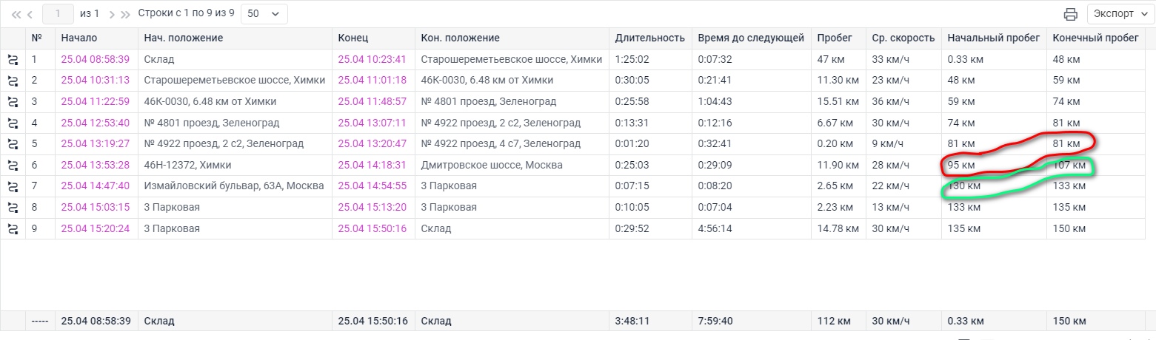Open the rows-per-page dropdown showing 50
Viewport: 1156px width, 340px height.
(264, 14)
